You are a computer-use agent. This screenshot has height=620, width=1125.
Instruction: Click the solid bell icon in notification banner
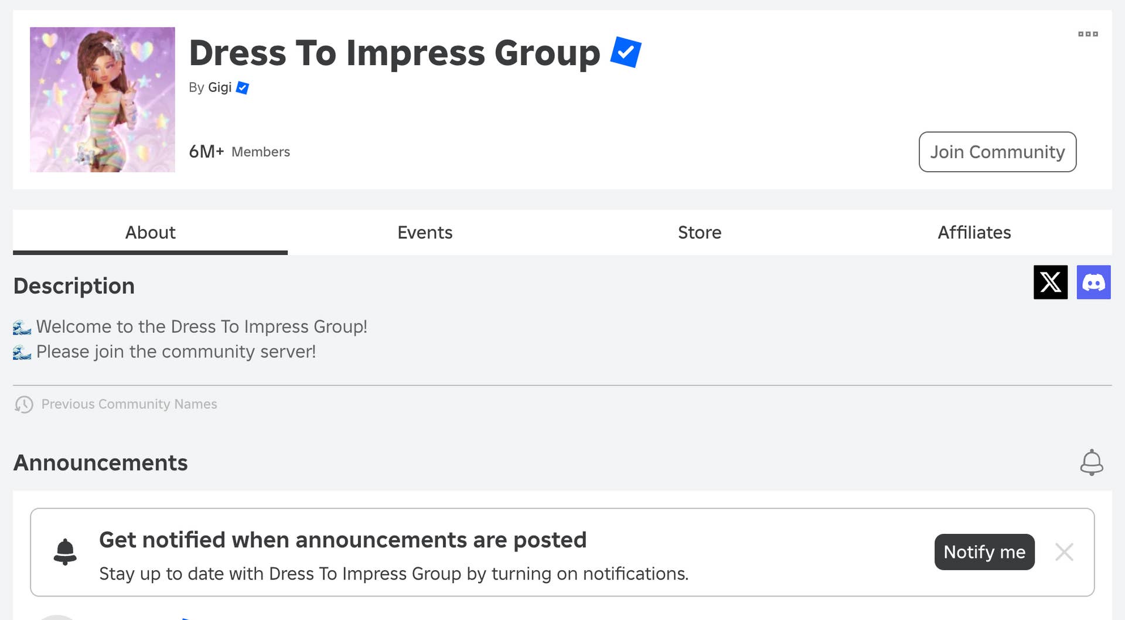tap(65, 551)
